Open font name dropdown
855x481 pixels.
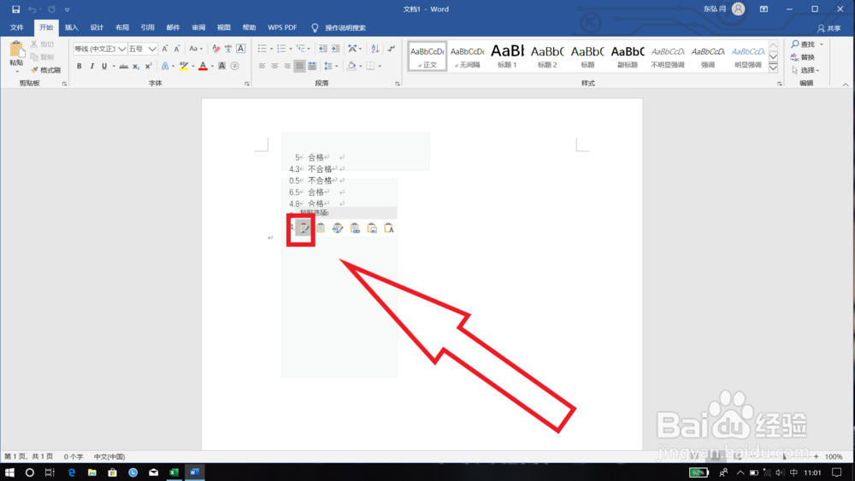[x=122, y=49]
